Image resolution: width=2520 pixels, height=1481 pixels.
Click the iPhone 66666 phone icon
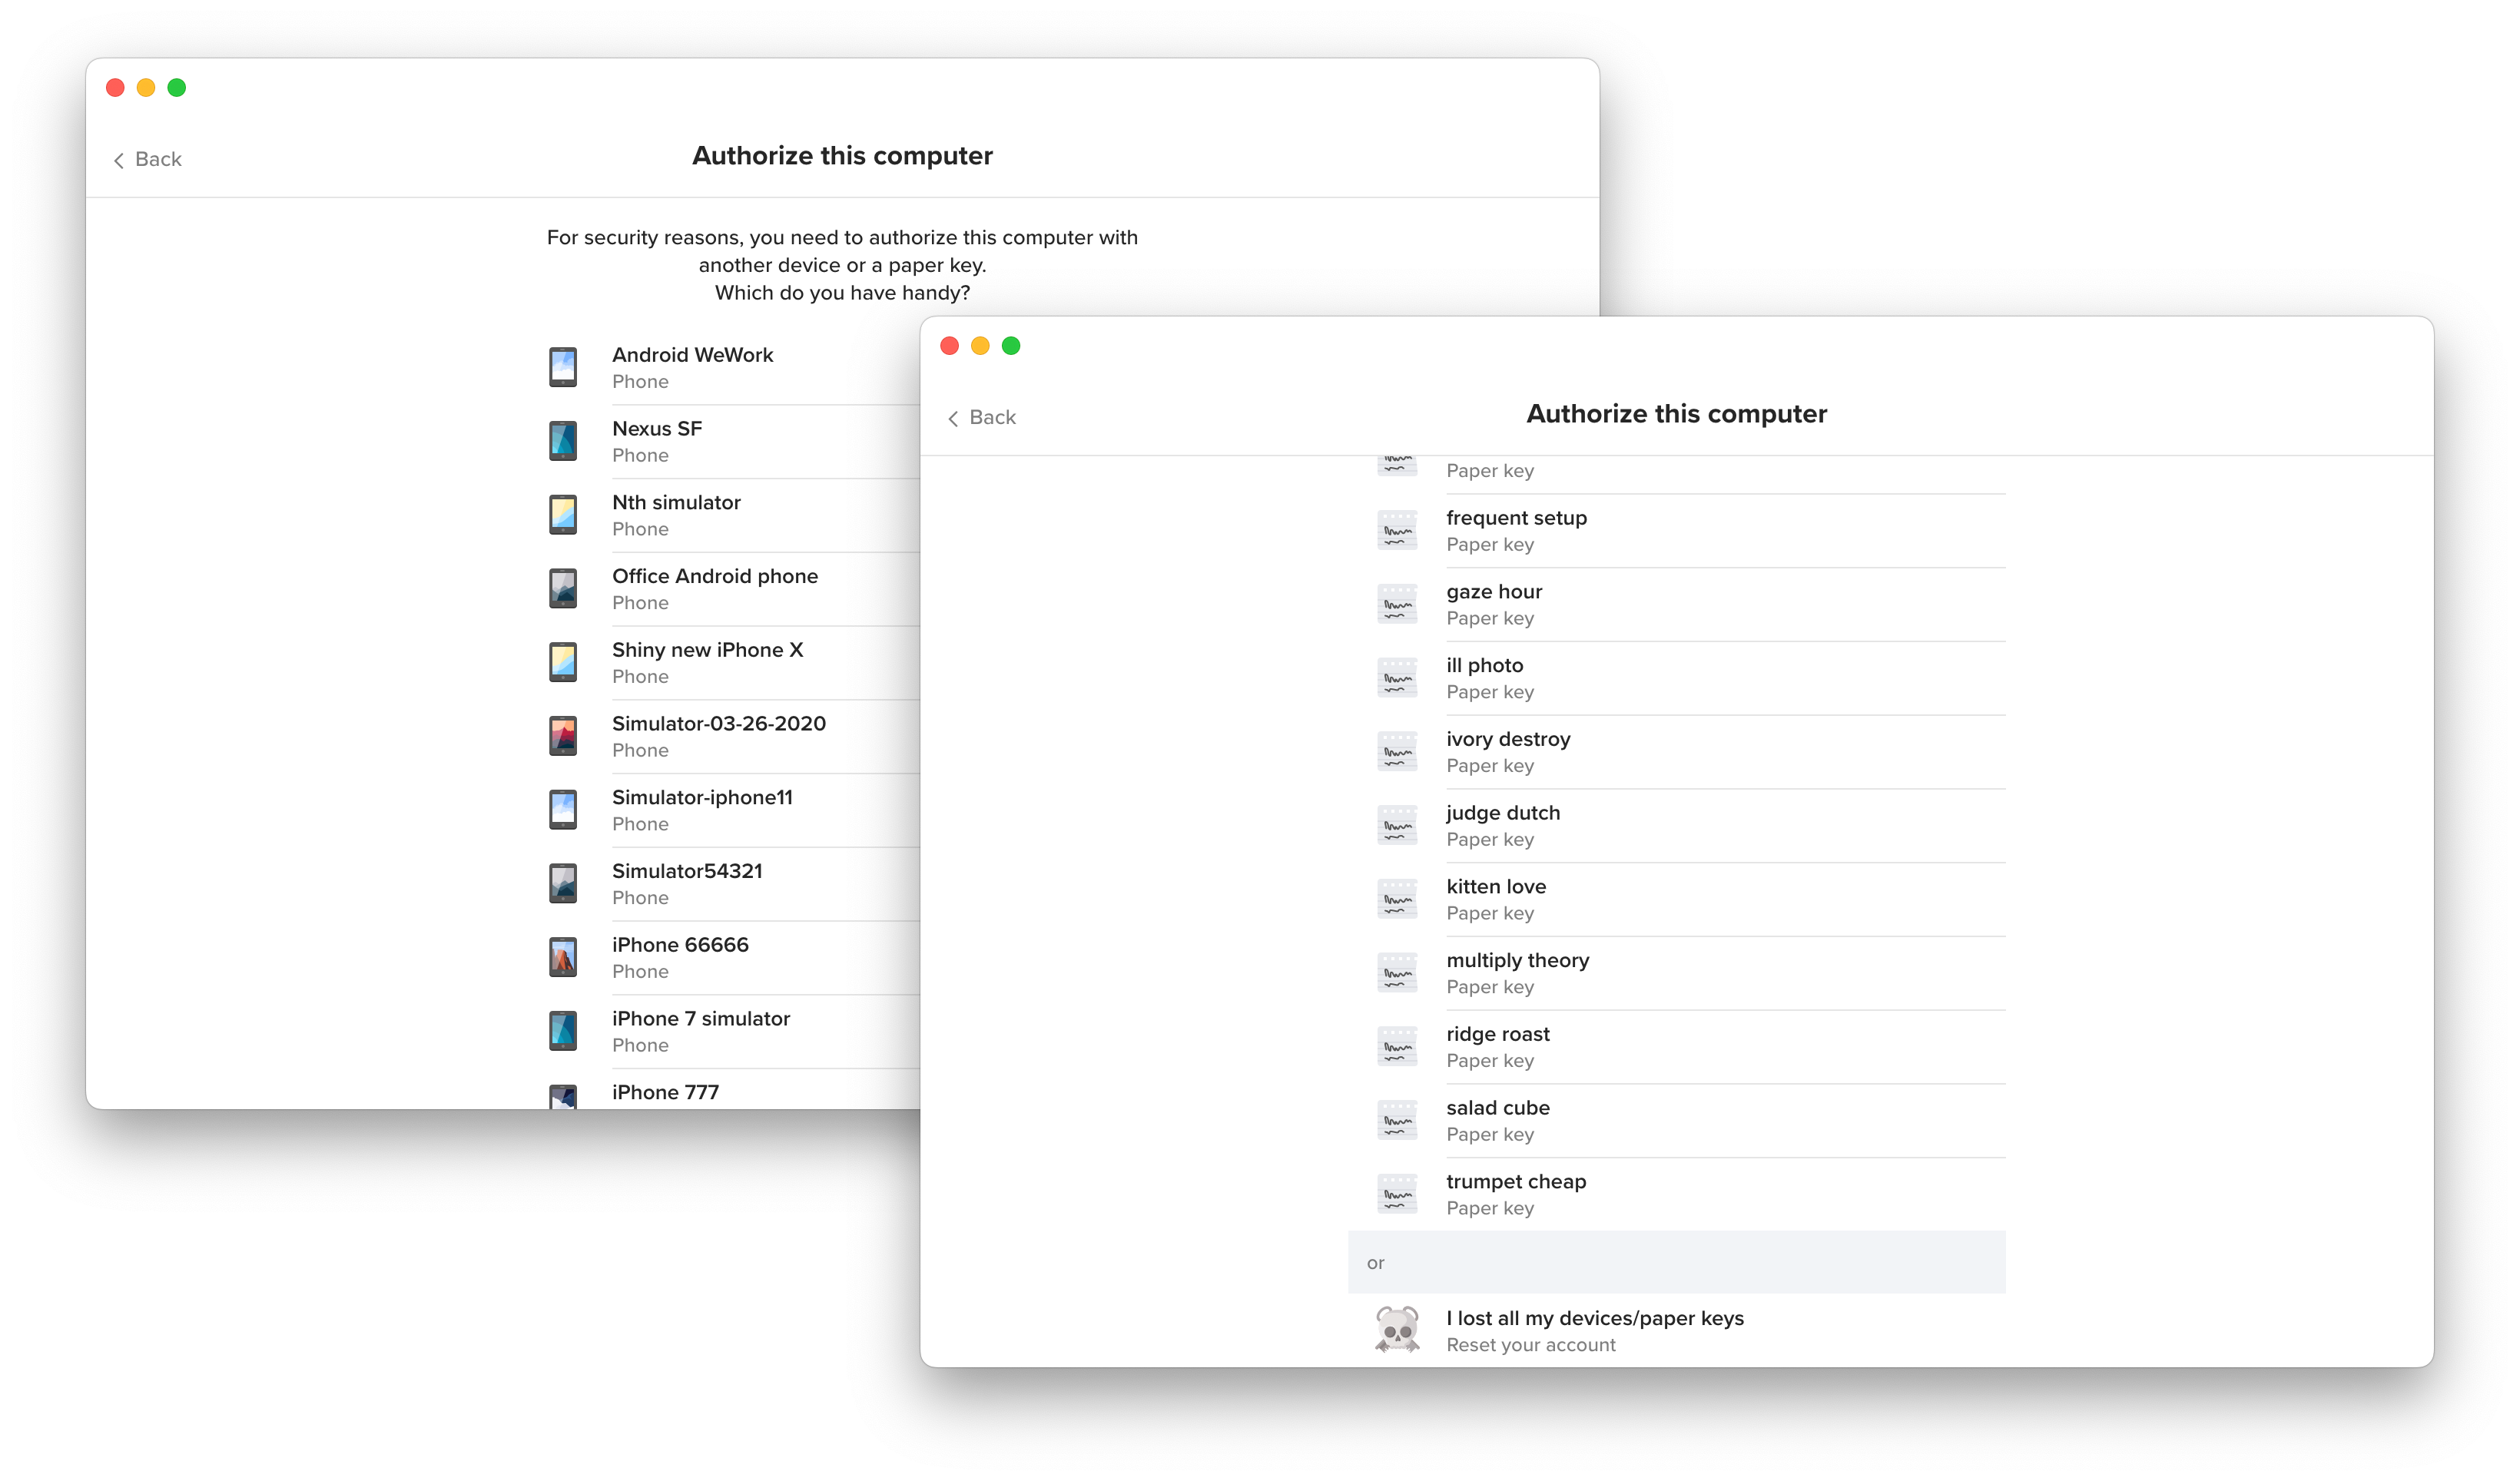pyautogui.click(x=563, y=957)
